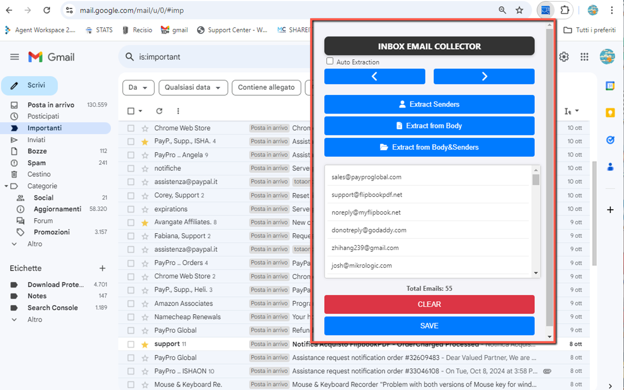Open the Tutti i preferiti bookmarks folder

590,30
